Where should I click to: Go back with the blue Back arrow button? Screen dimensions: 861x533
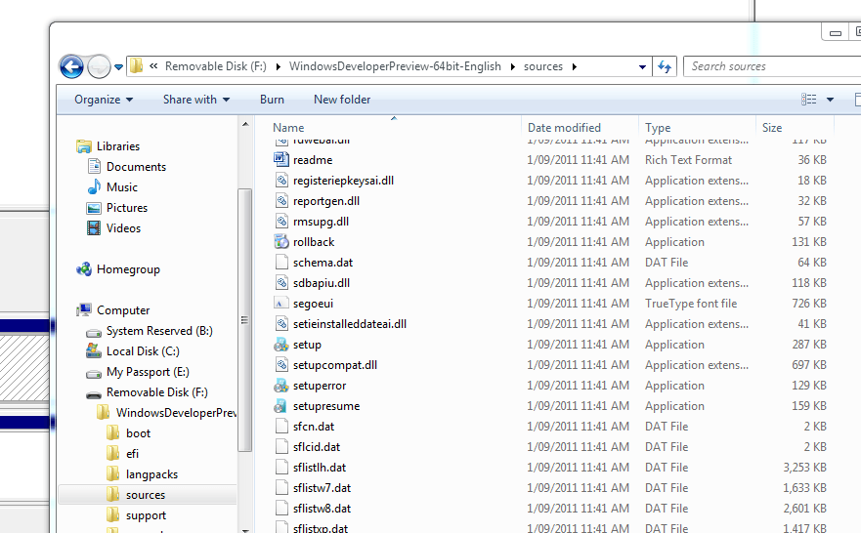(71, 67)
